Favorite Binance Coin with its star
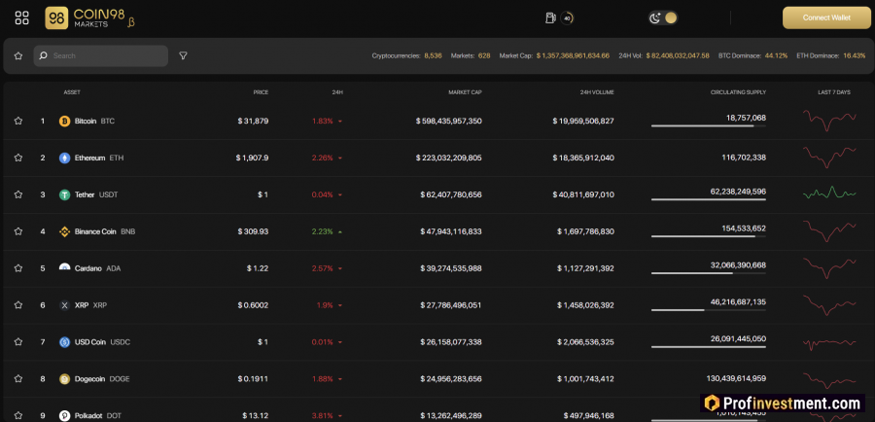The image size is (875, 422). 17,231
